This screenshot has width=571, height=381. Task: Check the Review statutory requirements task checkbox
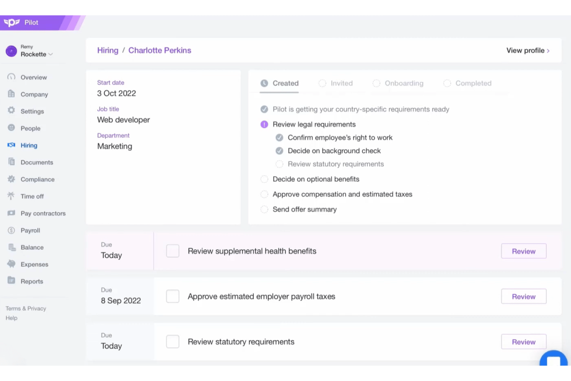coord(172,342)
